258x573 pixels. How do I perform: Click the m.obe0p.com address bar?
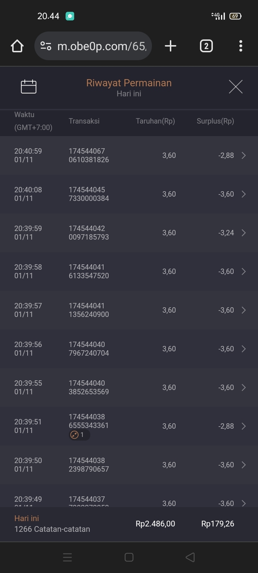point(101,46)
